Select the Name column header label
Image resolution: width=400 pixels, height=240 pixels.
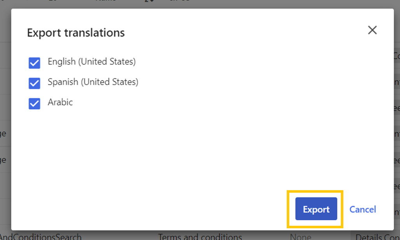[x=106, y=1]
